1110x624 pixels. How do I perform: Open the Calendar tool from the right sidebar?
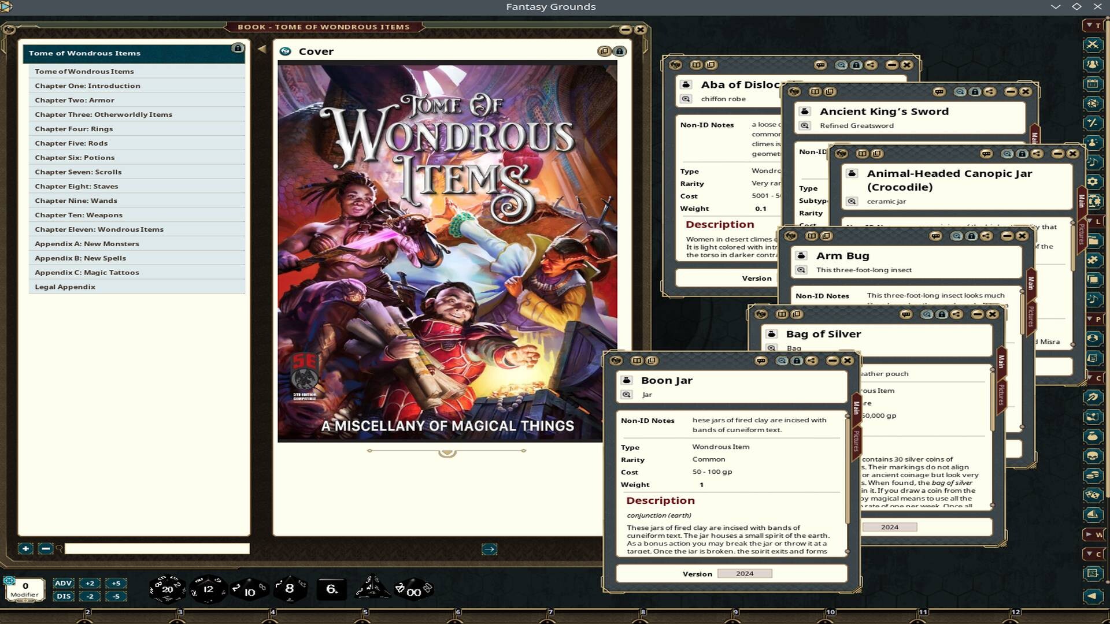coord(1093,84)
